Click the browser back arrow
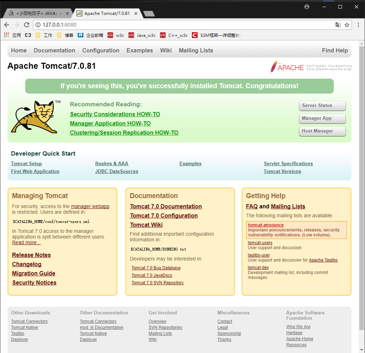Screen dimensions: 365x353 [x=7, y=25]
